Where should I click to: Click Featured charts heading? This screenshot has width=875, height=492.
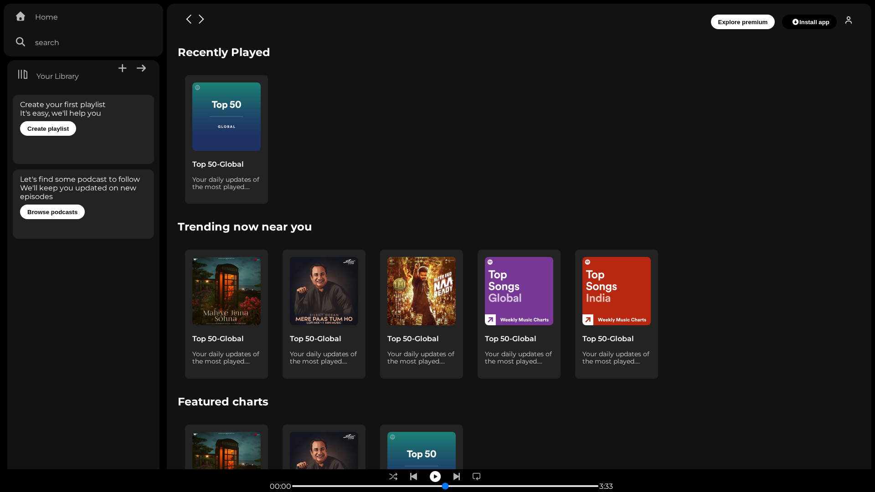point(223,402)
